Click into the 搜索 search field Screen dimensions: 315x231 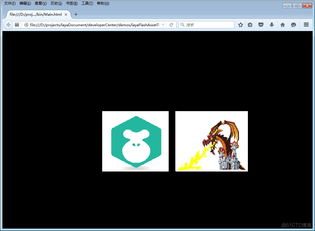[x=206, y=25]
